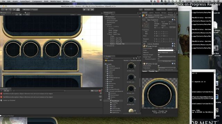Open the File menu
Screen dimensions: 222x124
tap(3, 1)
